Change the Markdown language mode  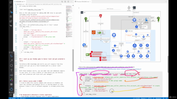(x=158, y=98)
